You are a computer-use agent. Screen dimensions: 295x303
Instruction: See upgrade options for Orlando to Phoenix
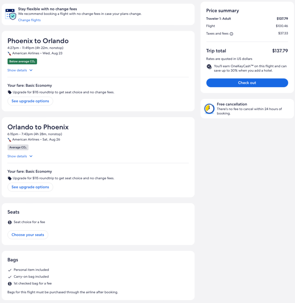coord(30,187)
